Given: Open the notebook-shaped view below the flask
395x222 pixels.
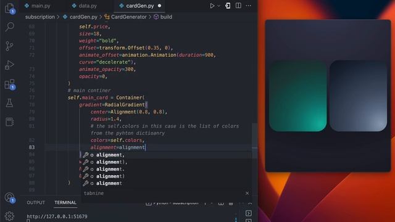Looking at the screenshot, I should pyautogui.click(x=9, y=122).
